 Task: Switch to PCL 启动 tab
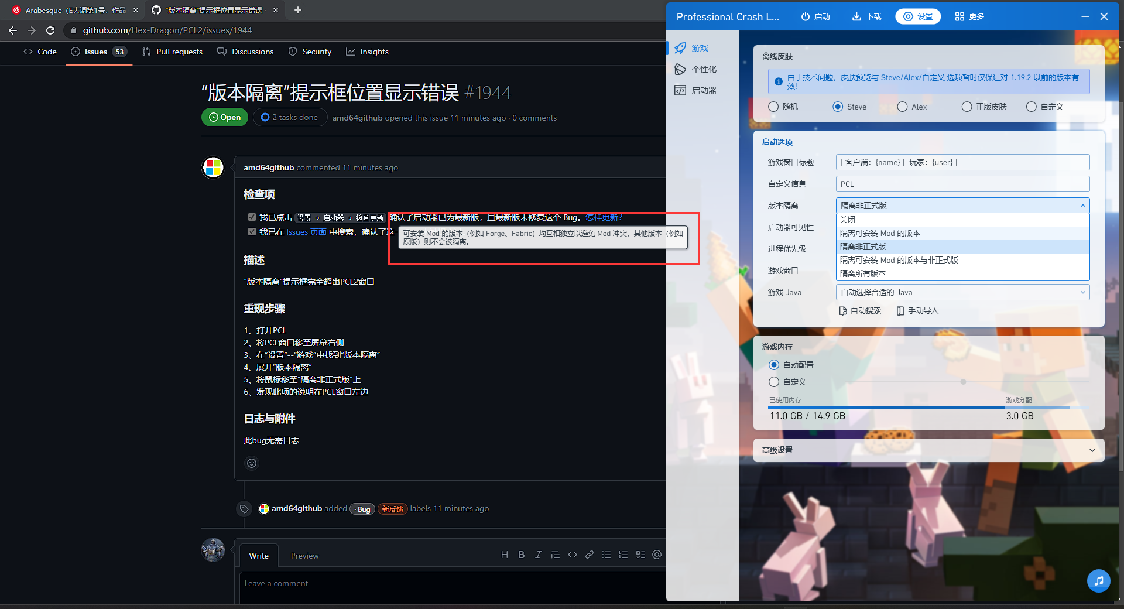[815, 16]
